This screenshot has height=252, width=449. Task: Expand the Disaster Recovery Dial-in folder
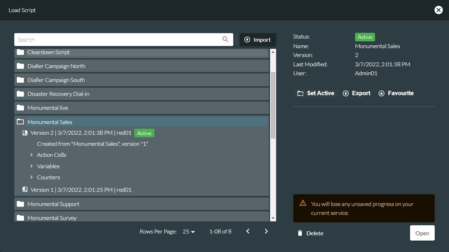point(141,94)
